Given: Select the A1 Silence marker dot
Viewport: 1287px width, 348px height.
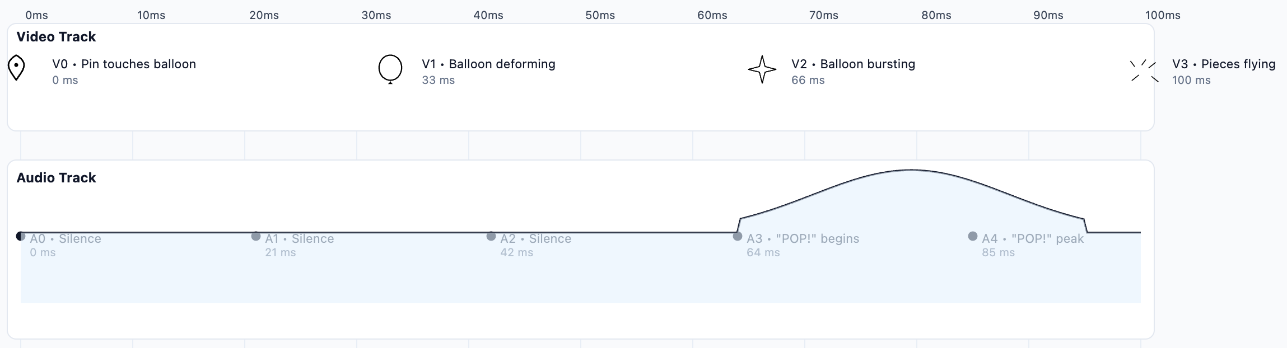Looking at the screenshot, I should pos(256,236).
